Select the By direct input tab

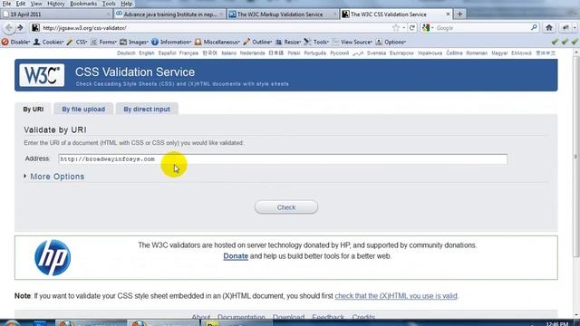pos(147,109)
